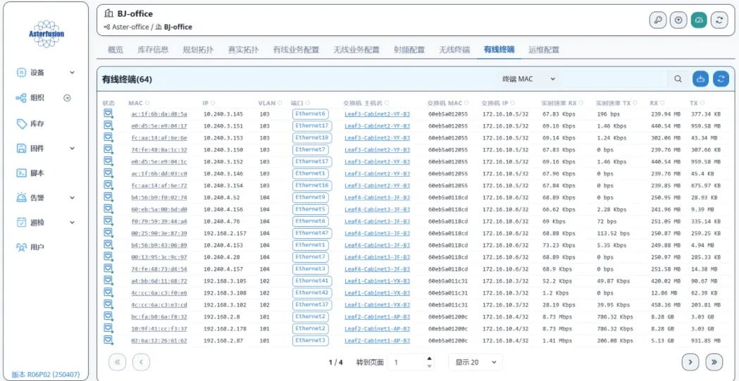Jump to last page arrow
The height and width of the screenshot is (381, 739).
coord(714,362)
